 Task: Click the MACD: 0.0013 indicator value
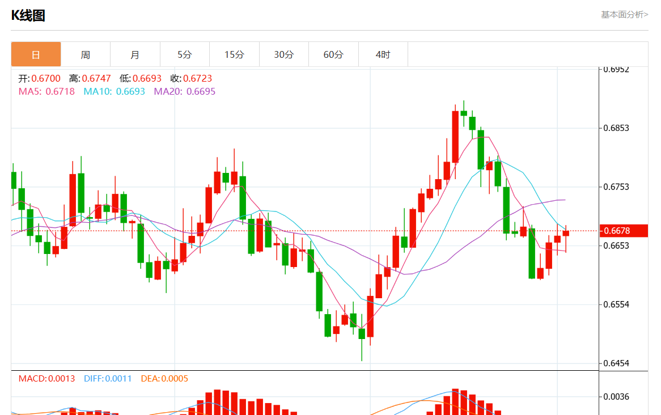(47, 379)
